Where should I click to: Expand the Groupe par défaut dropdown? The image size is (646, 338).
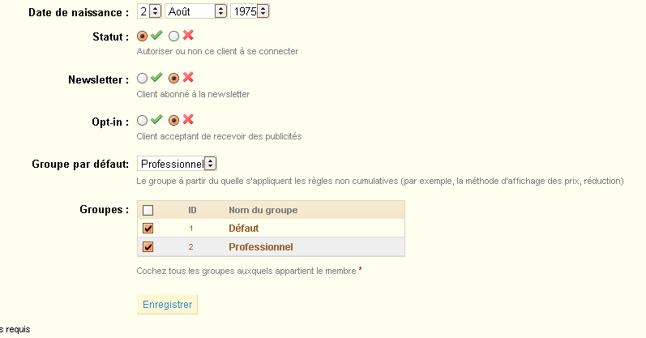point(177,164)
